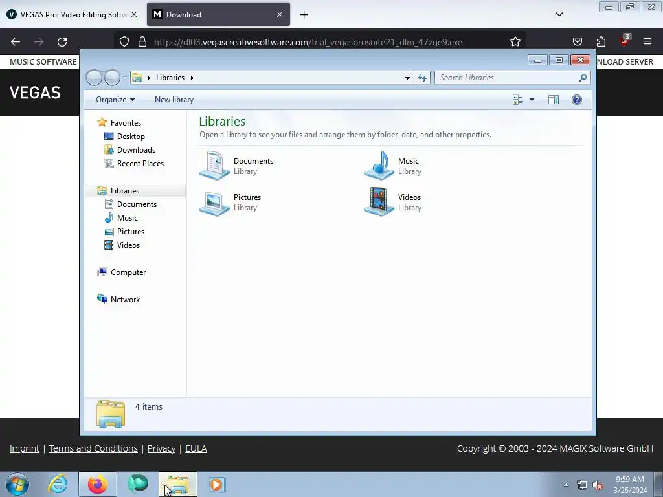Select Favorites star in navigation pane
The width and height of the screenshot is (663, 497).
pos(102,122)
